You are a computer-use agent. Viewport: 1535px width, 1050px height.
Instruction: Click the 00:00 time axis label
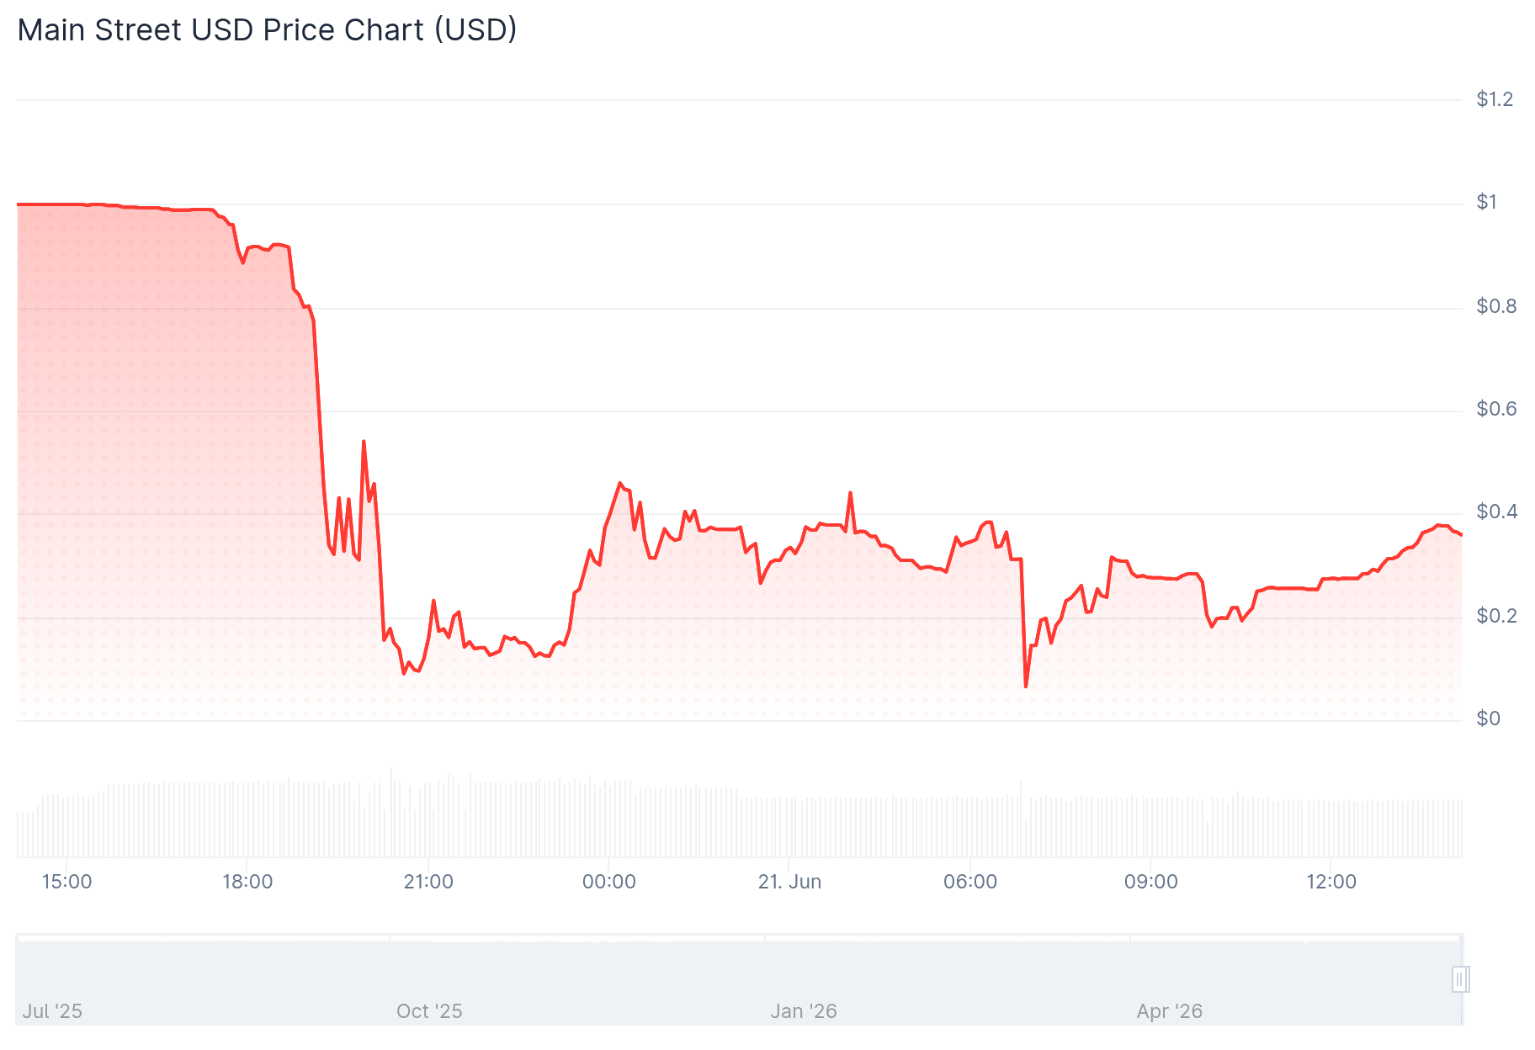[609, 882]
